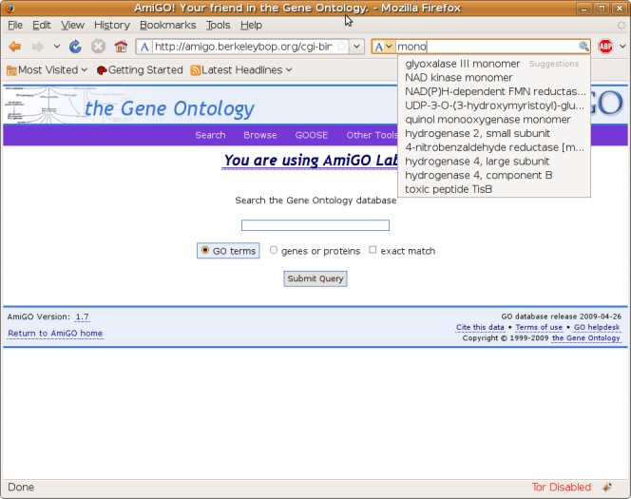This screenshot has width=631, height=499.
Task: Go back with the orange Back arrow
Action: pyautogui.click(x=15, y=47)
